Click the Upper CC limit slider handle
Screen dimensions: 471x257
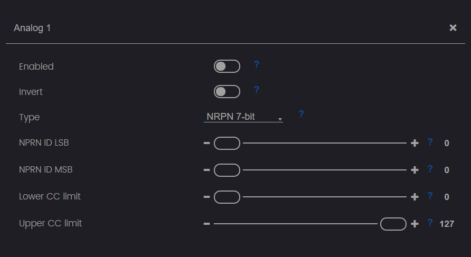[393, 224]
